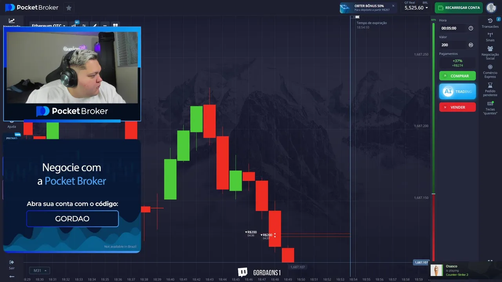
Task: Click the first R$200 trade marker at 04:36
Action: click(x=251, y=233)
